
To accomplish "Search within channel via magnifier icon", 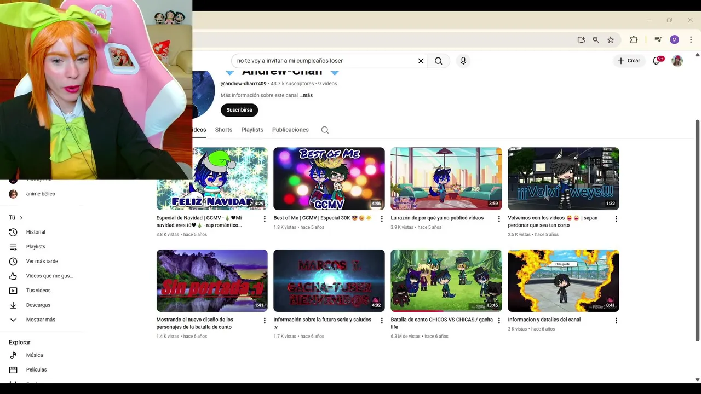I will coord(325,130).
